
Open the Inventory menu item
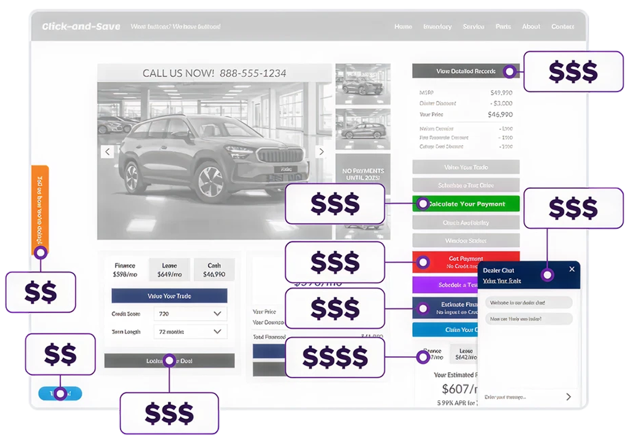[437, 26]
